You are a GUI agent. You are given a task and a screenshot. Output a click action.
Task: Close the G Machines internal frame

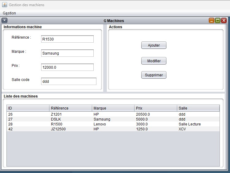pos(224,21)
